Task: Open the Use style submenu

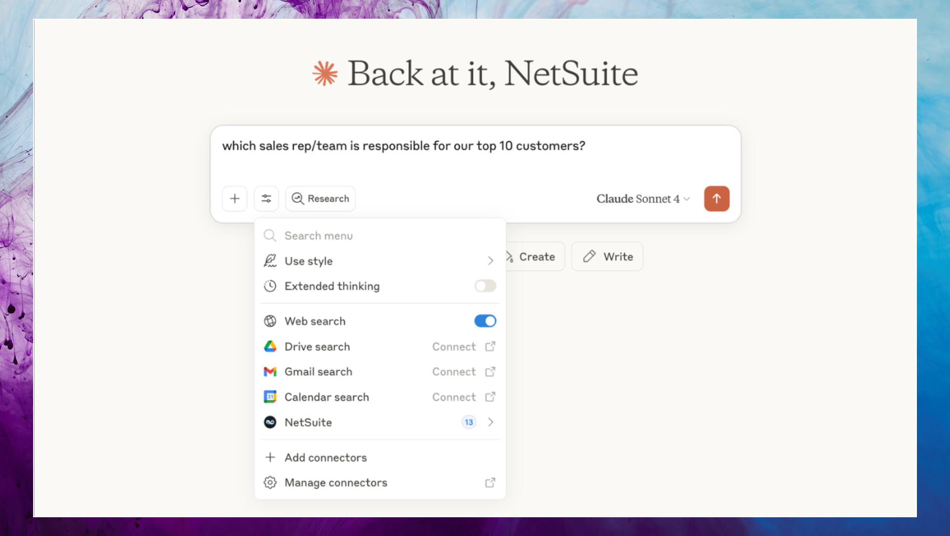Action: click(380, 261)
